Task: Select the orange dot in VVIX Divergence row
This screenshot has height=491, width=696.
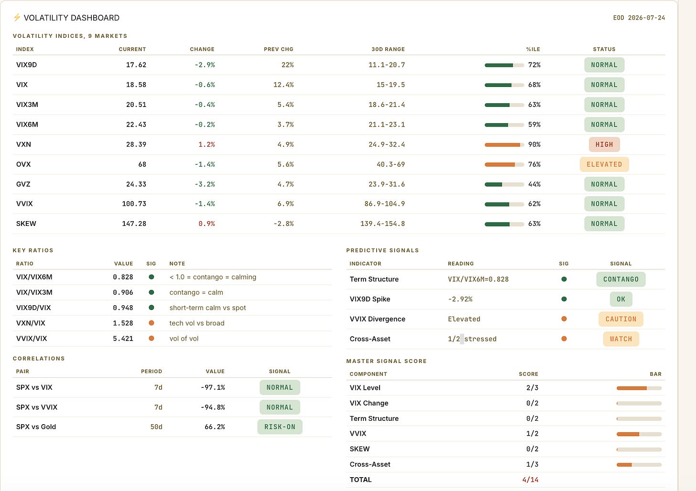Action: [x=564, y=319]
